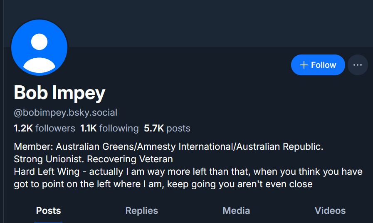Click the word "following" beside 1.1K
Image resolution: width=373 pixels, height=223 pixels.
(119, 128)
